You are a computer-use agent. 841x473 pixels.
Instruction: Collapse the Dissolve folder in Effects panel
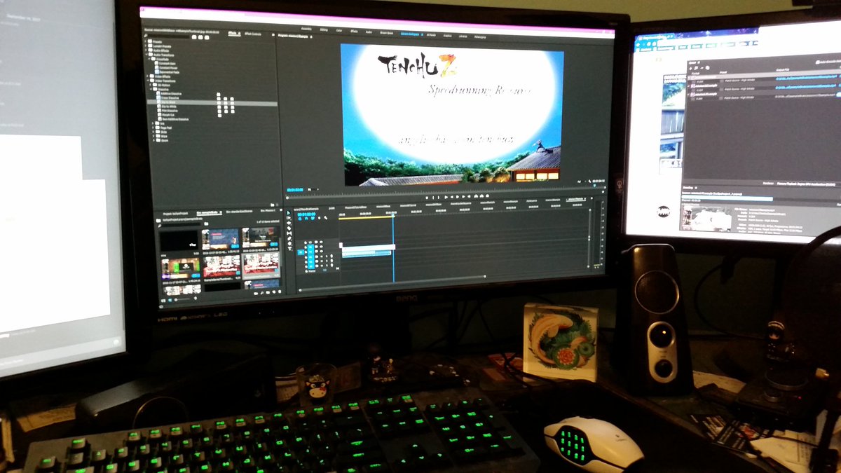pyautogui.click(x=151, y=89)
